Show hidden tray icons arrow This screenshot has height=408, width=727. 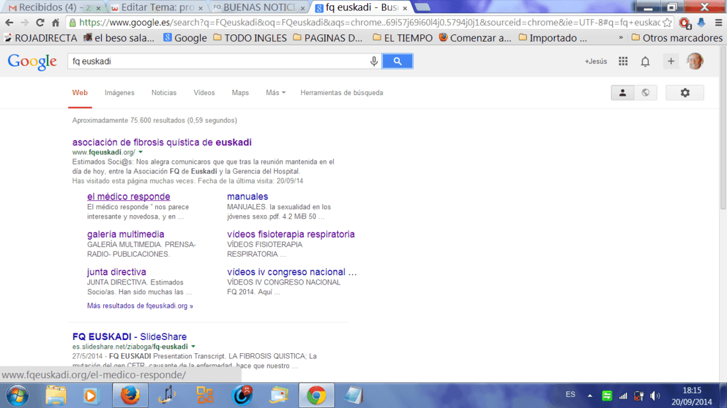pos(590,396)
